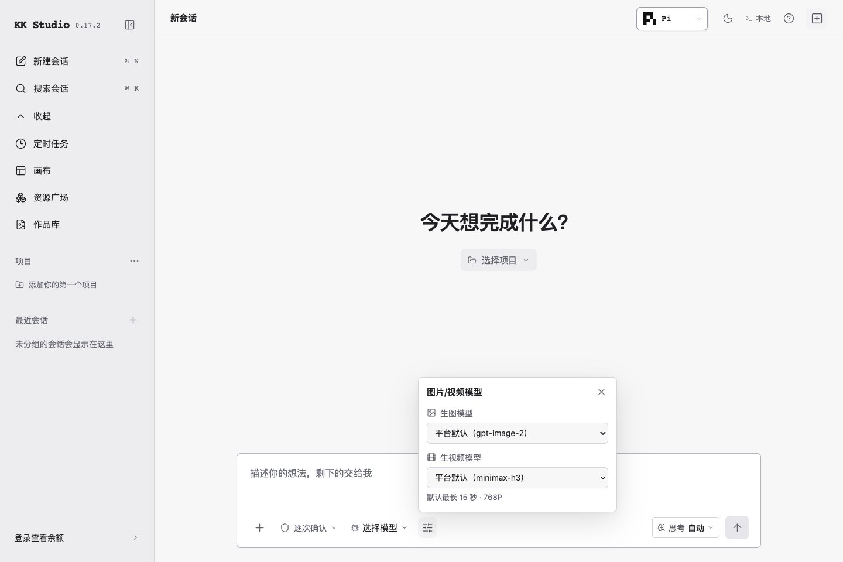This screenshot has height=562, width=843.
Task: Click the new session plus icon top right
Action: point(817,19)
